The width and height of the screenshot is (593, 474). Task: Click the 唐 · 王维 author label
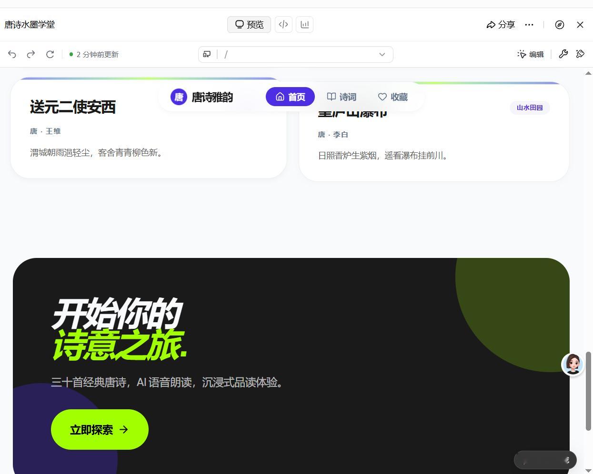coord(45,131)
